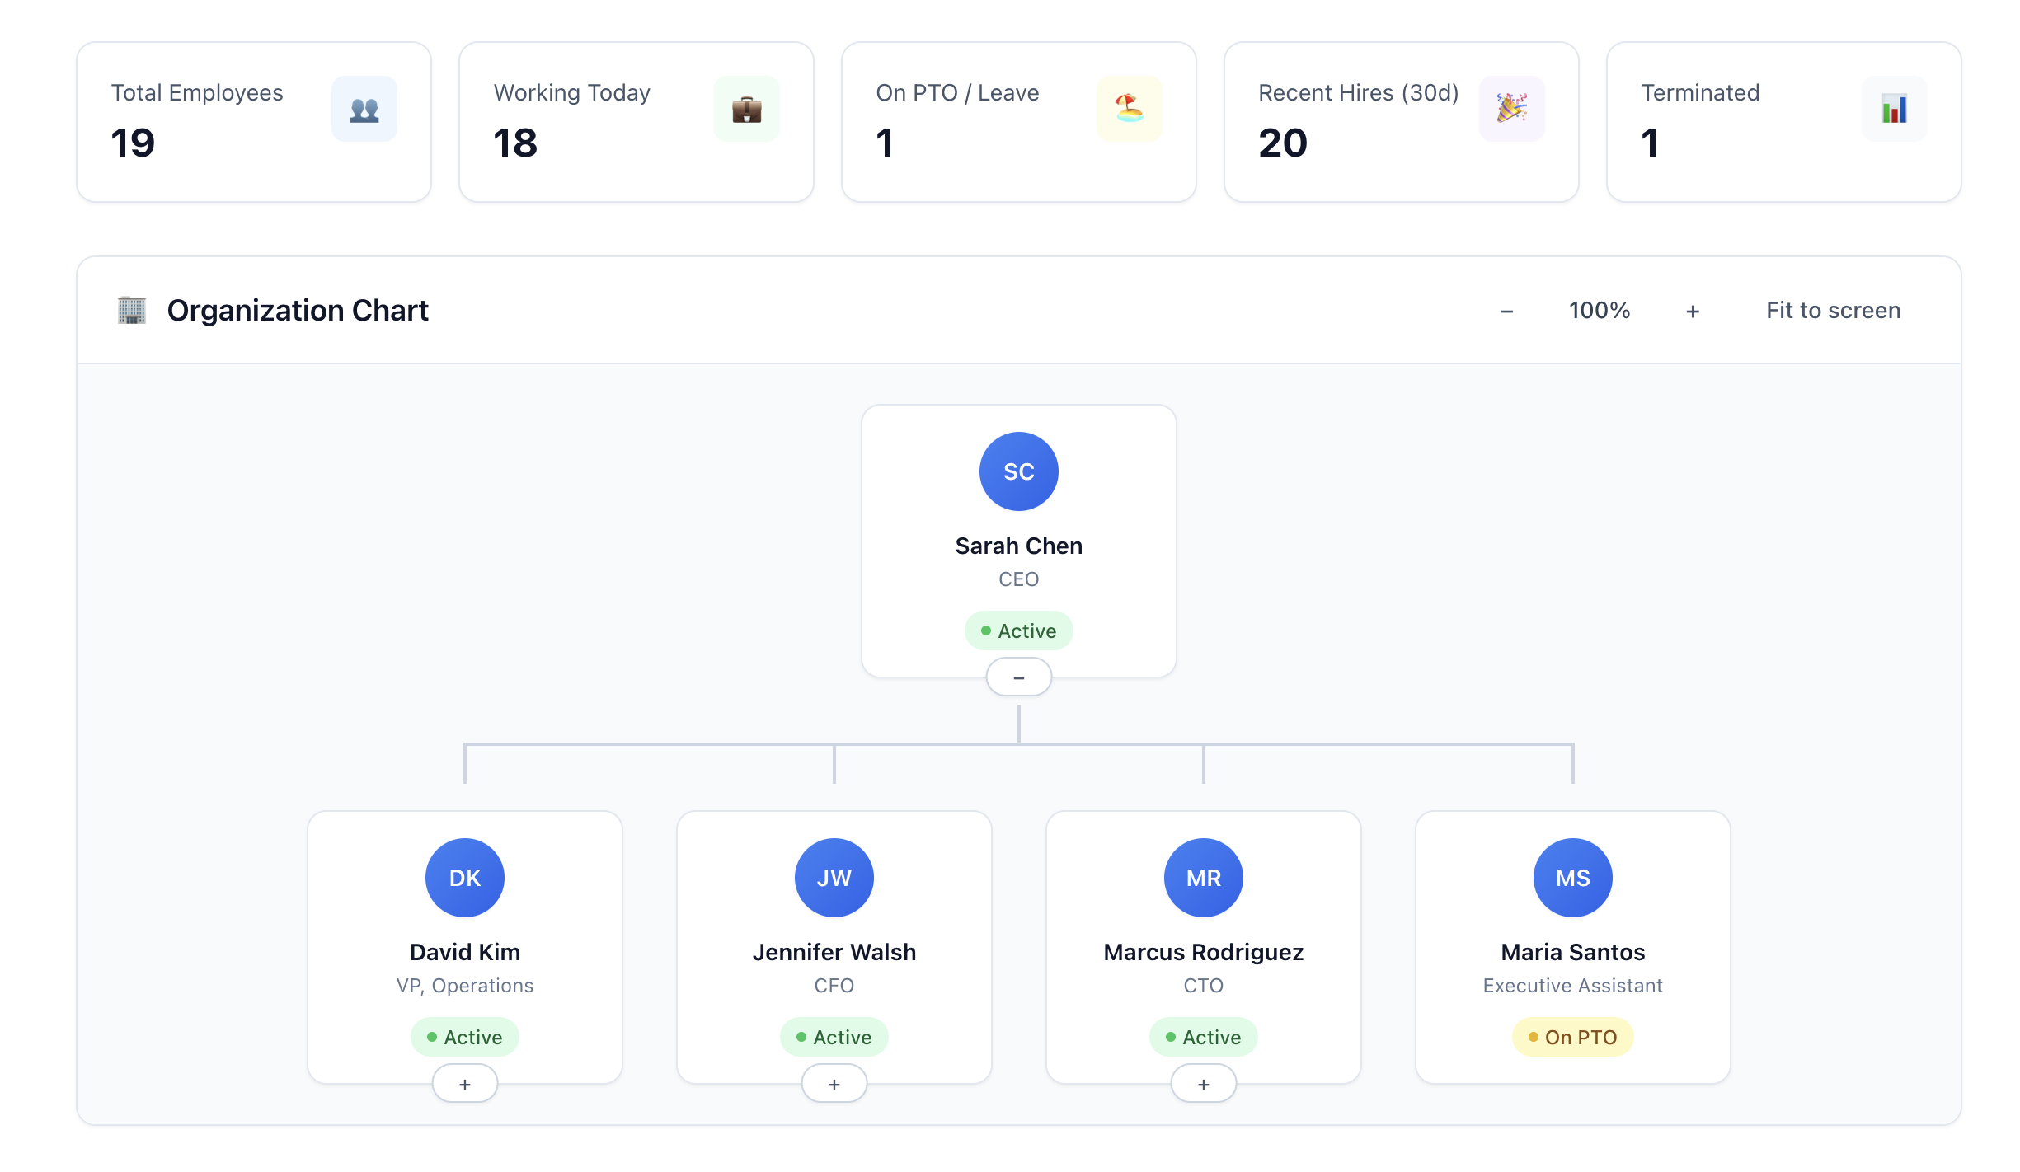2020x1172 pixels.
Task: Expand David Kim's direct reports
Action: tap(465, 1084)
